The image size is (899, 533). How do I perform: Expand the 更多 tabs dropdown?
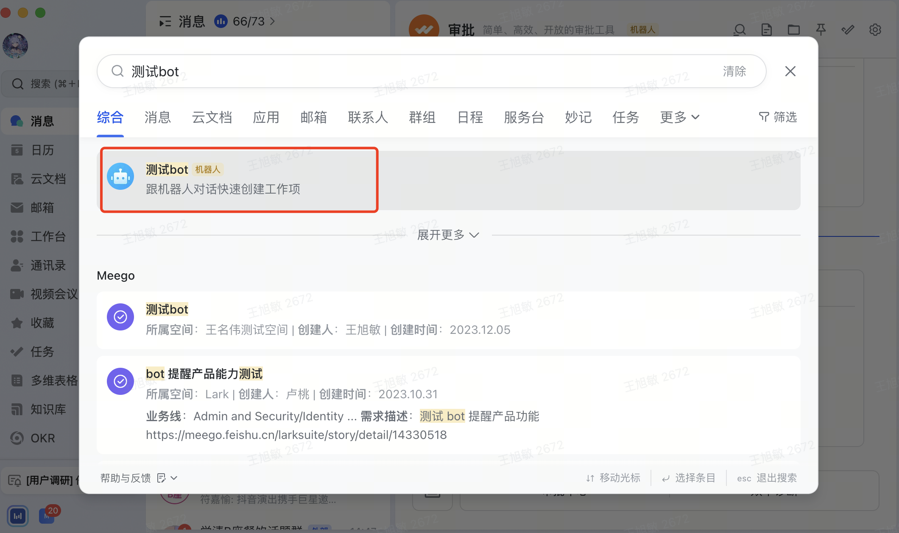click(680, 117)
